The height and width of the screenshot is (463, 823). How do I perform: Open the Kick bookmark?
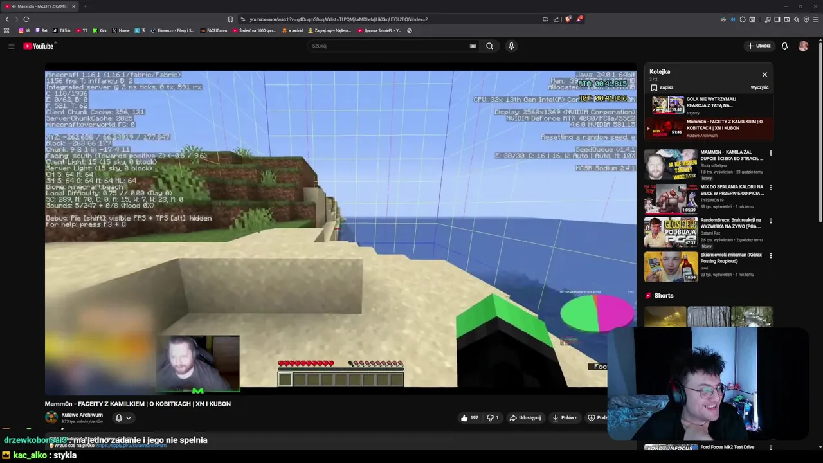coord(100,30)
